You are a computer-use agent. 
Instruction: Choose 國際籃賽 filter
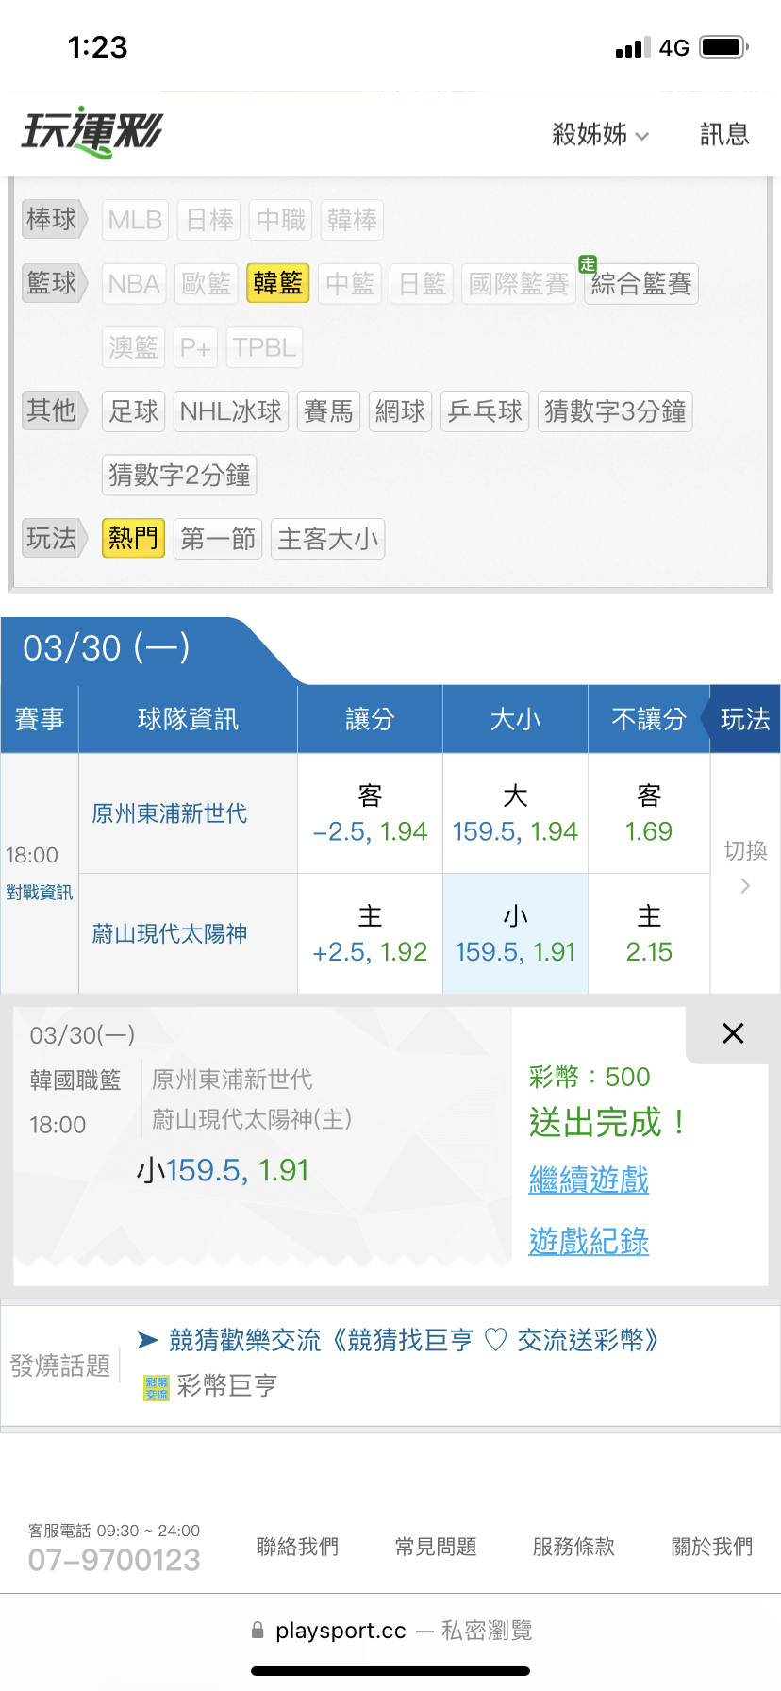point(519,283)
